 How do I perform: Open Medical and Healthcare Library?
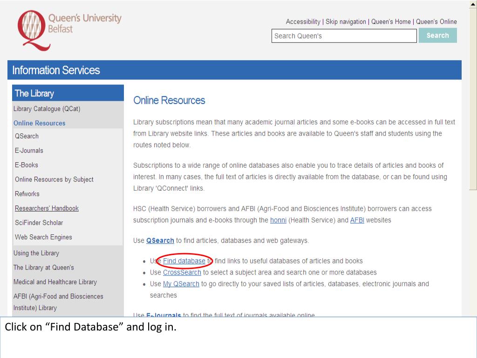55,282
